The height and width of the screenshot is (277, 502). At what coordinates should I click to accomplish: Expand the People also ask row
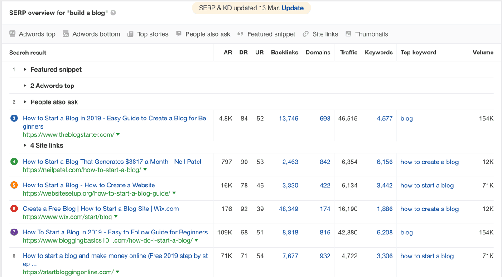(24, 102)
